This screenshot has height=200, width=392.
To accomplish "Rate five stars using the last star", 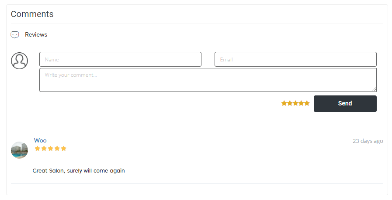I will click(307, 103).
